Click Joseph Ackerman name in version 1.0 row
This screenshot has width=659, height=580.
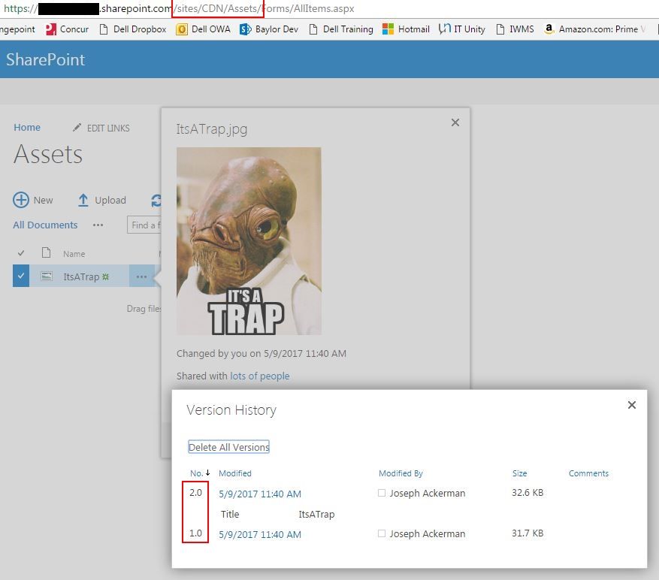coord(428,533)
